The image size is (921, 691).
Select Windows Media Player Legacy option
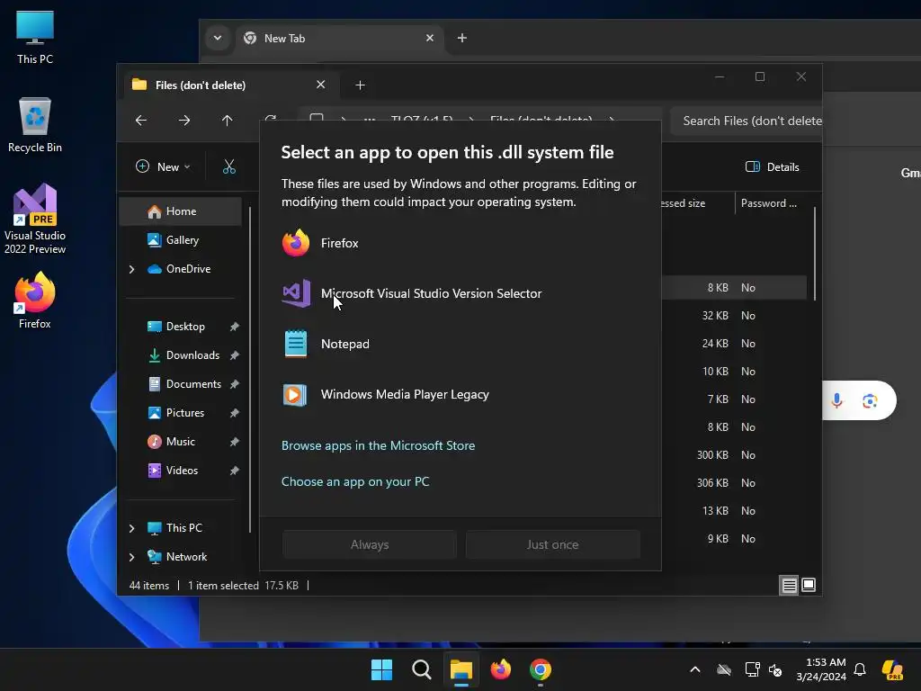tap(460, 395)
